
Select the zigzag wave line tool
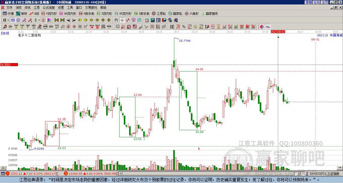tap(146, 27)
